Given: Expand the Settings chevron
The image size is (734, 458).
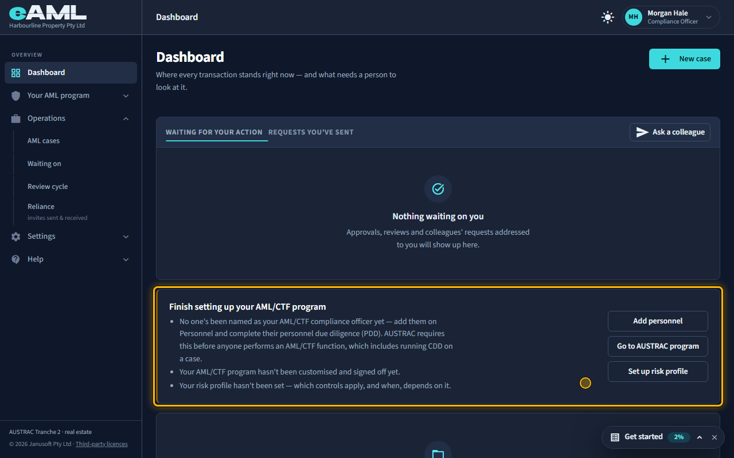Looking at the screenshot, I should click(x=126, y=236).
